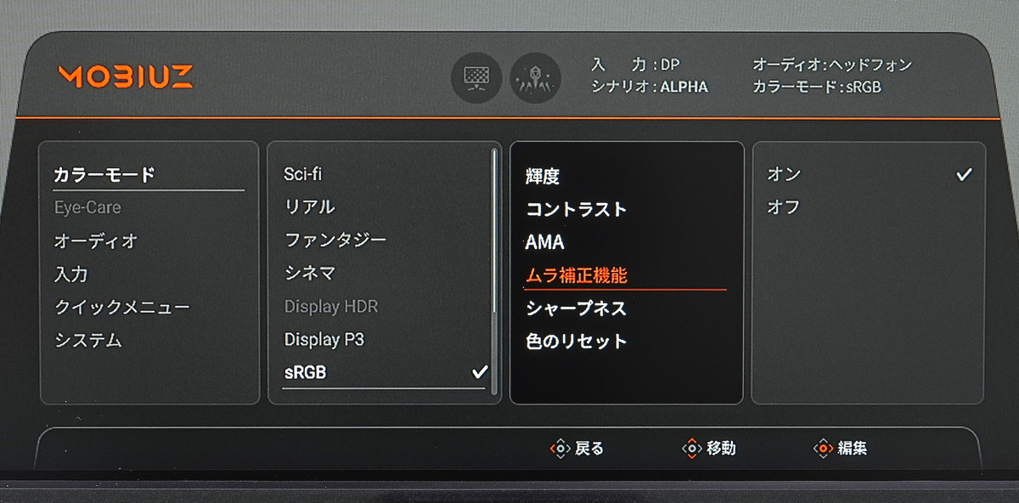This screenshot has height=503, width=1019.
Task: Click the monitor-shaped round header icon
Action: tap(476, 78)
